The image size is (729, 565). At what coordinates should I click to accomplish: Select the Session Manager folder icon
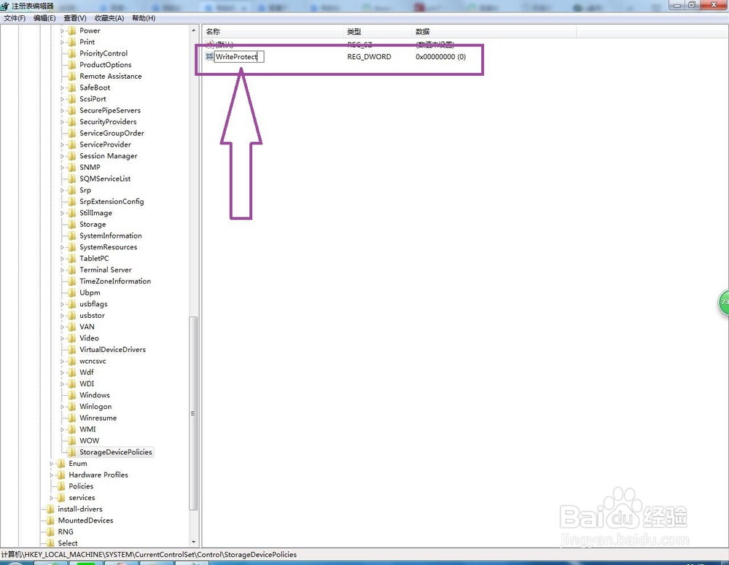(72, 156)
